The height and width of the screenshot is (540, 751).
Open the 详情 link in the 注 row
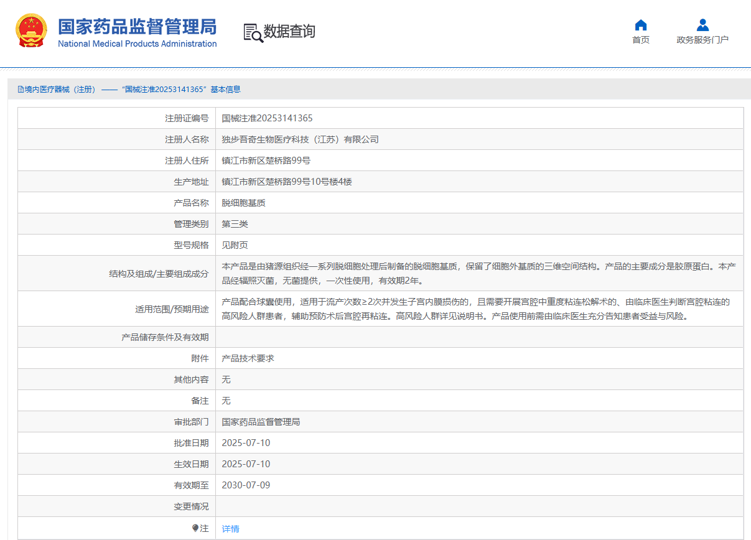pyautogui.click(x=230, y=529)
